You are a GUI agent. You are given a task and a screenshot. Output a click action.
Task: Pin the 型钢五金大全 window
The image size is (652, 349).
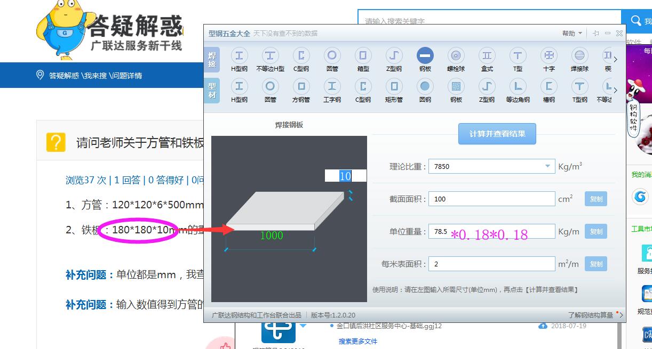(x=596, y=33)
